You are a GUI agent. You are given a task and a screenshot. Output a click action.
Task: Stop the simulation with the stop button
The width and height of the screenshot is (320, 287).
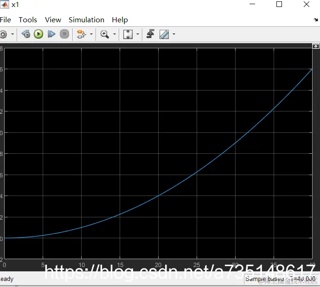tap(64, 34)
